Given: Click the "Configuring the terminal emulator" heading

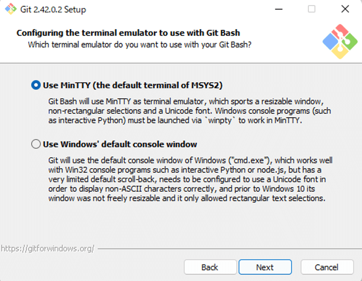Looking at the screenshot, I should pyautogui.click(x=128, y=32).
